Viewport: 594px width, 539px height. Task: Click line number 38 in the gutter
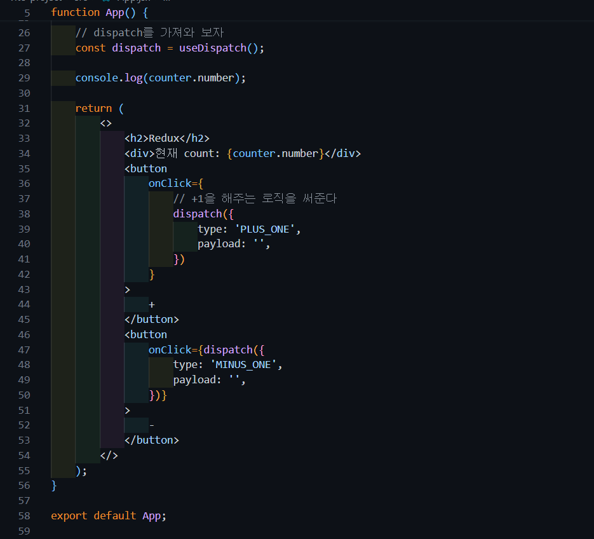[24, 214]
